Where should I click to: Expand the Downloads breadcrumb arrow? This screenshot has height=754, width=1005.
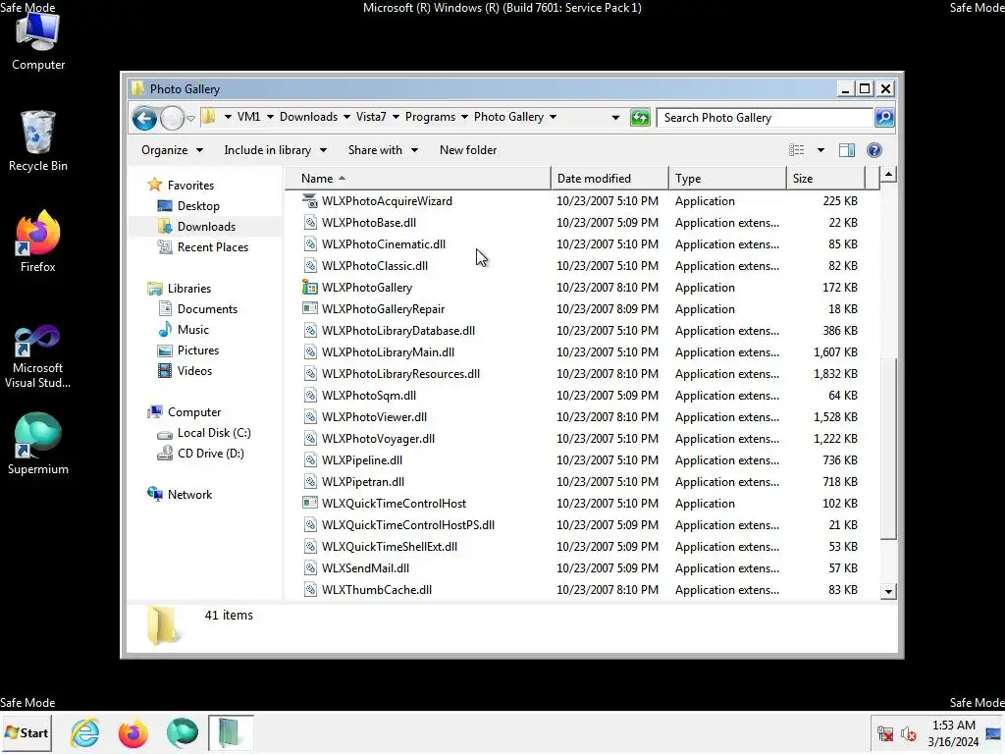pyautogui.click(x=346, y=117)
